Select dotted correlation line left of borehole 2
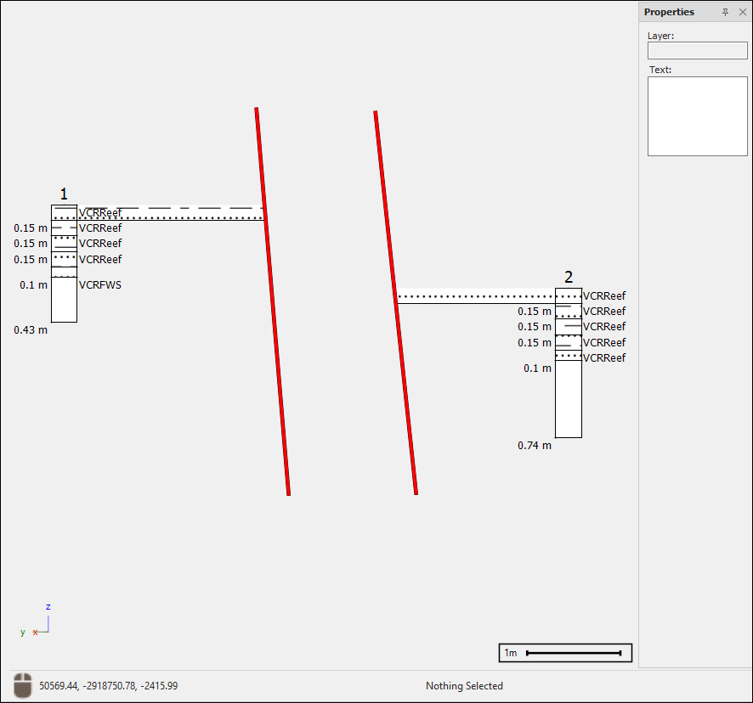The width and height of the screenshot is (753, 703). (x=476, y=297)
